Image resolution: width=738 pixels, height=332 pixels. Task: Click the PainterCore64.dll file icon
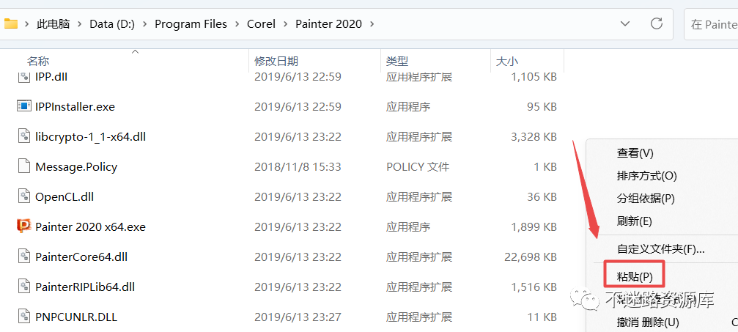pos(23,257)
